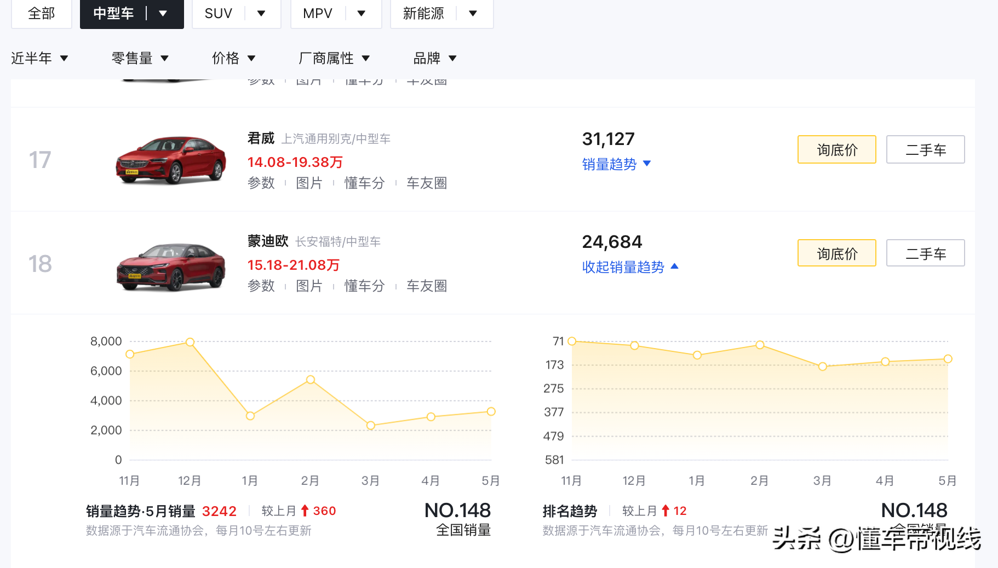998x568 pixels.
Task: Open the 价格 filter dropdown
Action: tap(234, 58)
